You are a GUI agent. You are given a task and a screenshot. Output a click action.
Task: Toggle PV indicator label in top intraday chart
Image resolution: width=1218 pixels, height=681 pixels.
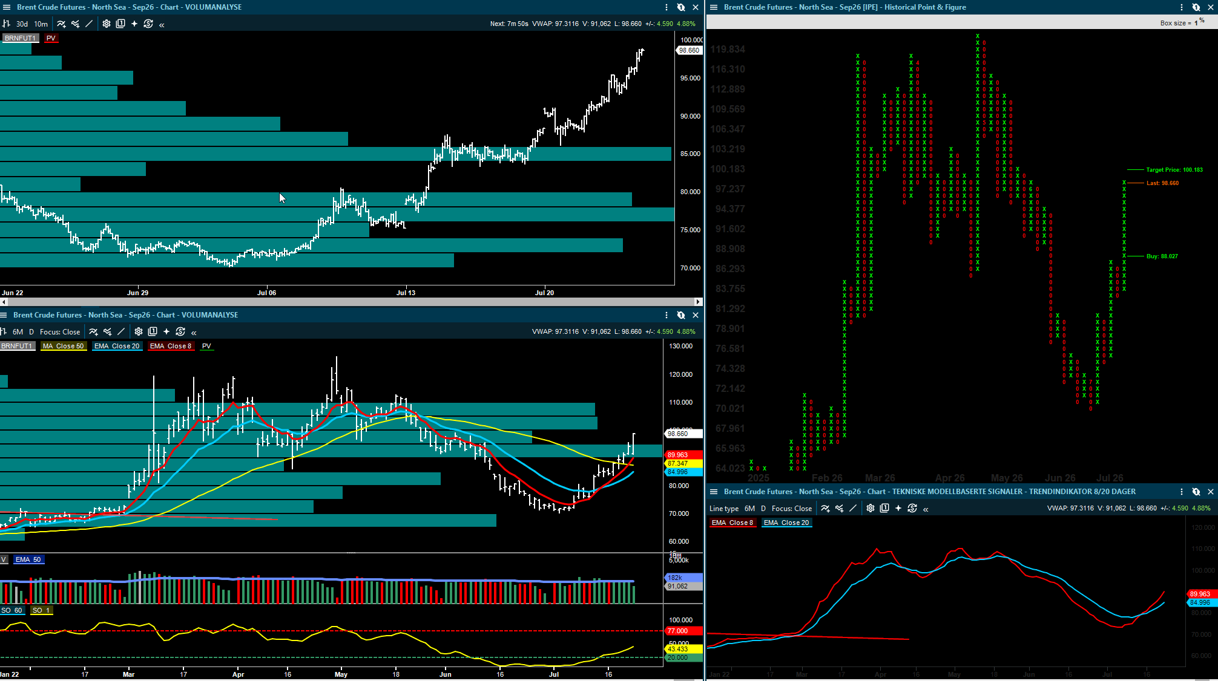tap(51, 38)
